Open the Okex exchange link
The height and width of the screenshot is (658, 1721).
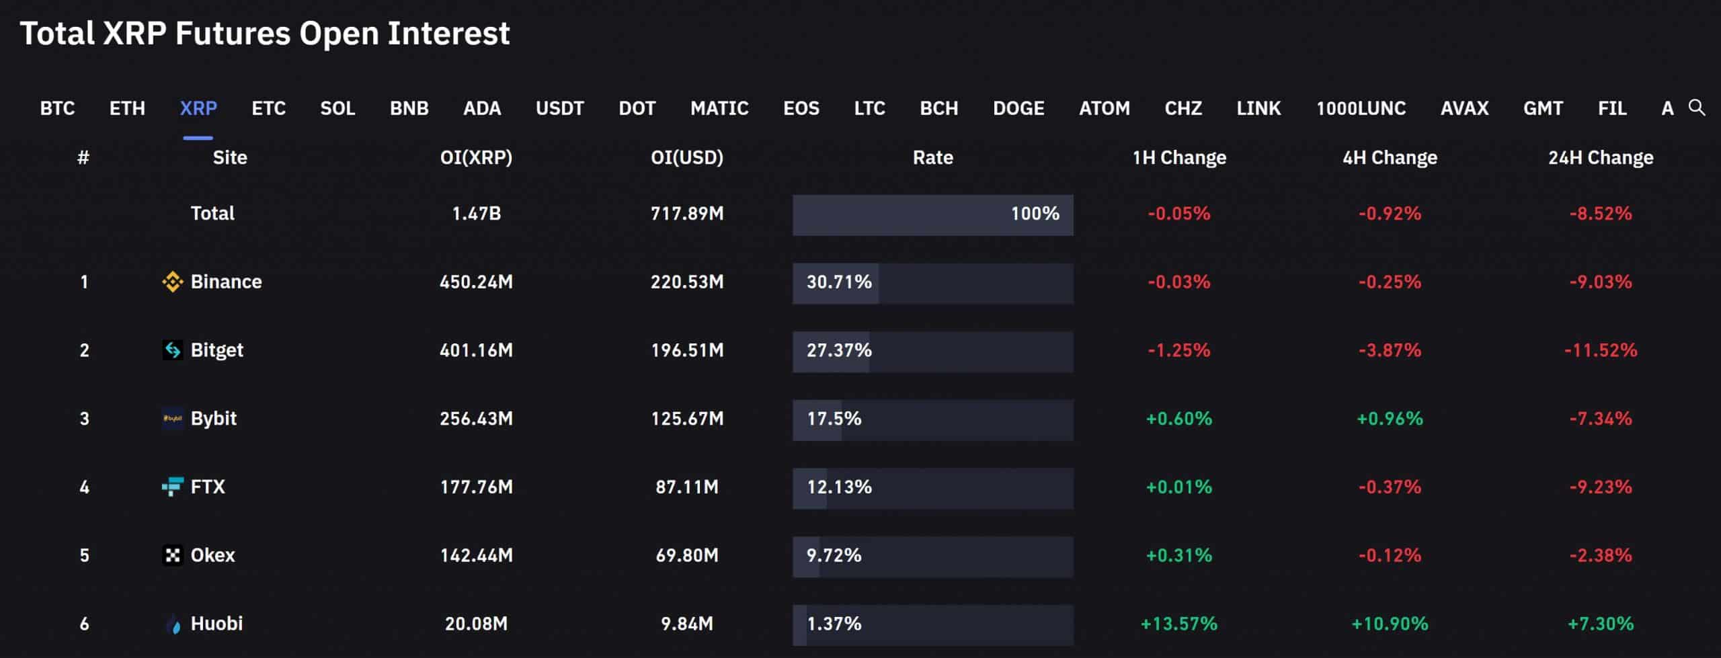212,555
